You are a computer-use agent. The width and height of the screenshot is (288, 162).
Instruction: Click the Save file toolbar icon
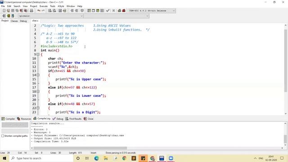coord(13,11)
